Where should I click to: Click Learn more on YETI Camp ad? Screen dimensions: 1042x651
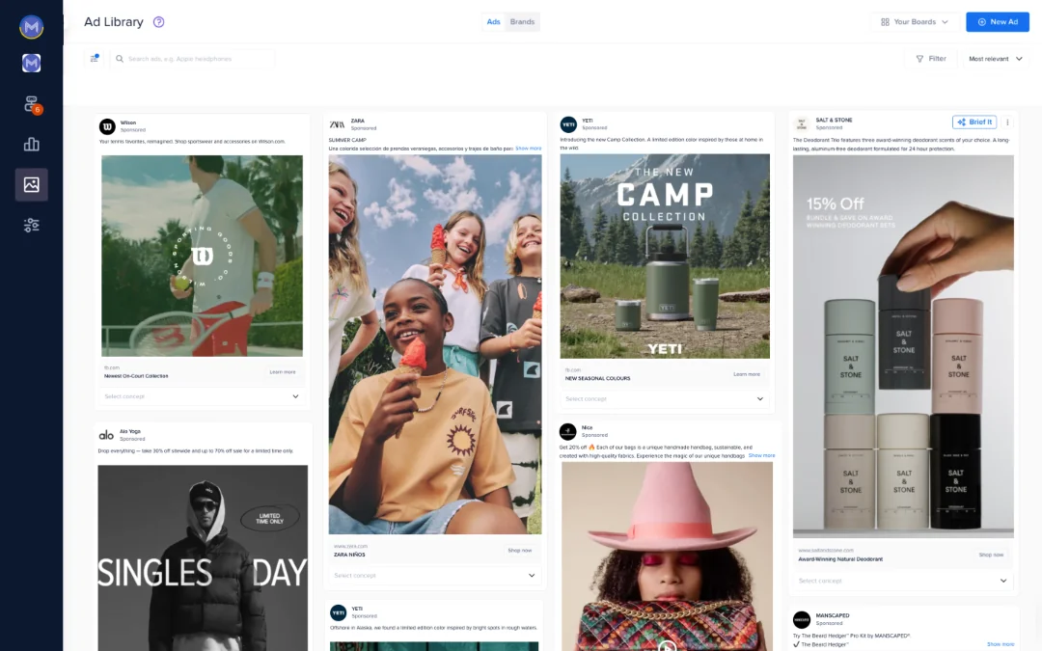pyautogui.click(x=746, y=374)
